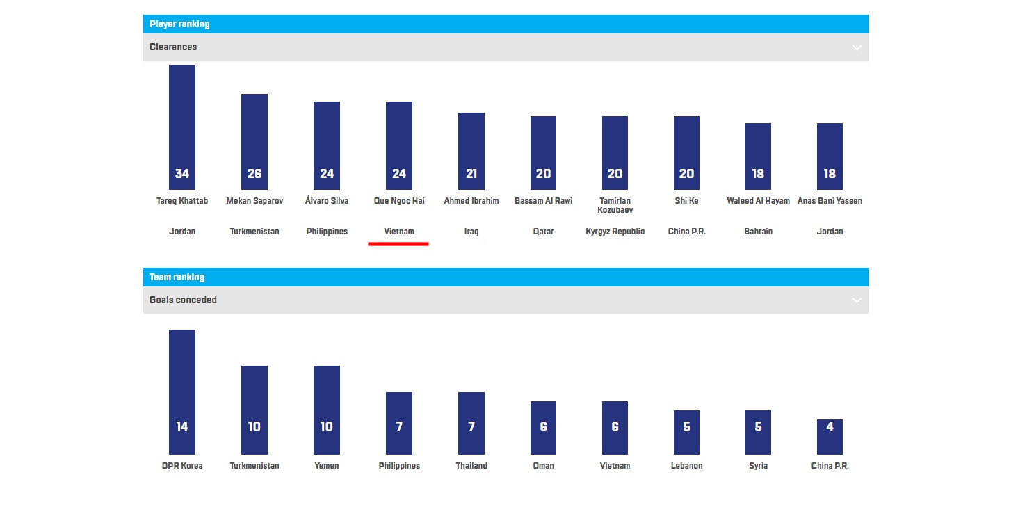Select Bassam Al Rawi's clearances bar

[543, 153]
